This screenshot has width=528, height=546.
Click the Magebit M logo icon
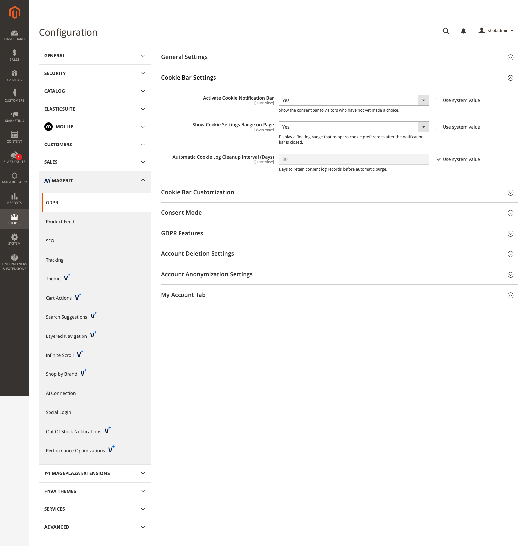pyautogui.click(x=48, y=180)
